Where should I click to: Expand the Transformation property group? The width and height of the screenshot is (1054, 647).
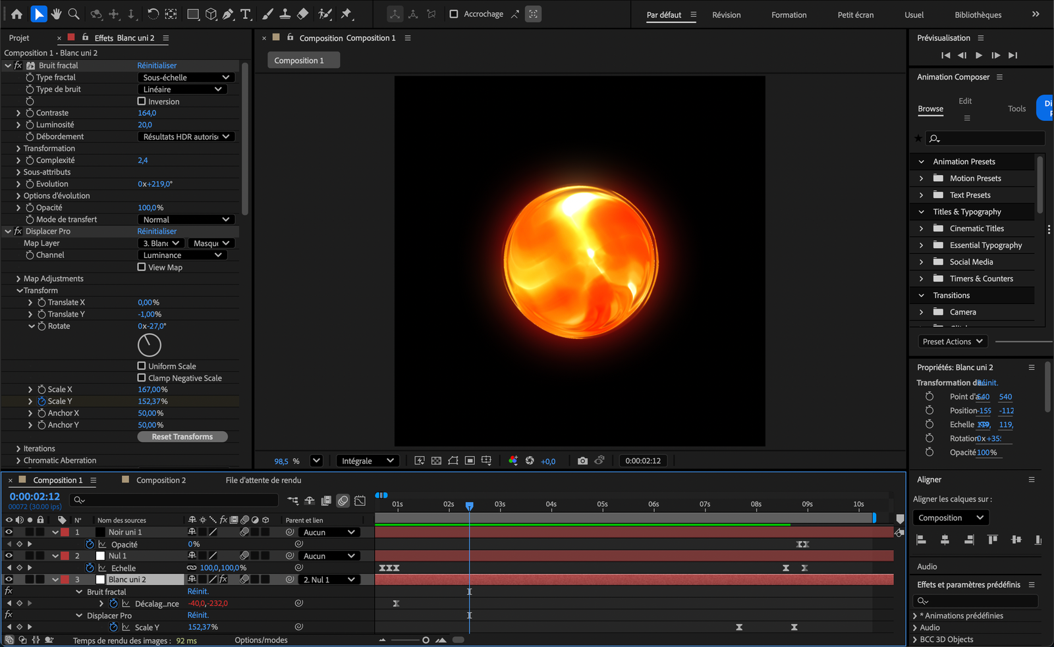click(x=18, y=148)
